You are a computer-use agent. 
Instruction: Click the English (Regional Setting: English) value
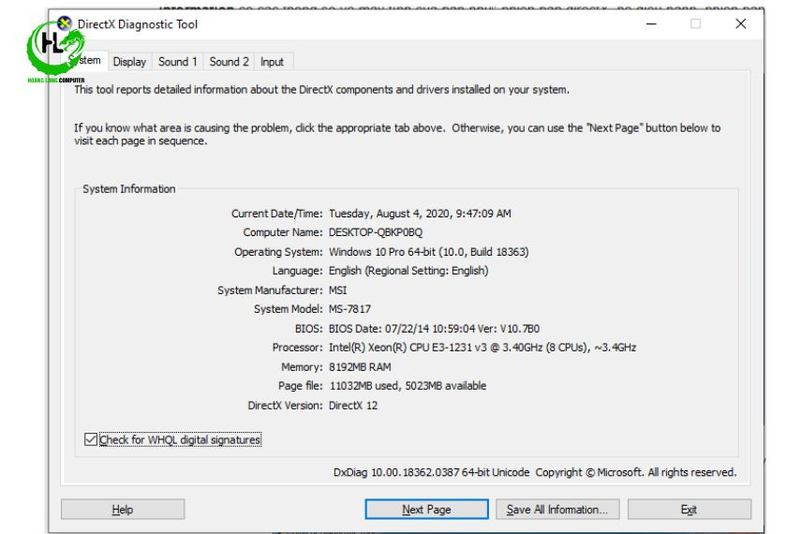click(x=408, y=271)
